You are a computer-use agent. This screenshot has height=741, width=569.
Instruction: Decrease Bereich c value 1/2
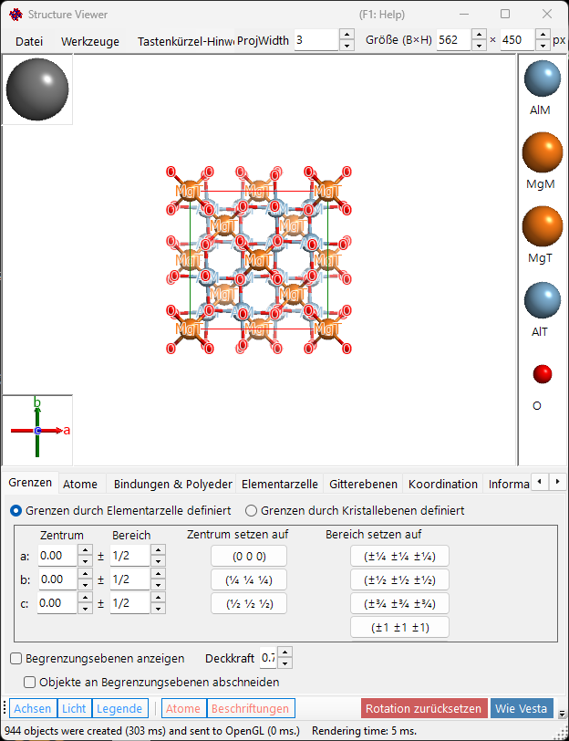[158, 608]
